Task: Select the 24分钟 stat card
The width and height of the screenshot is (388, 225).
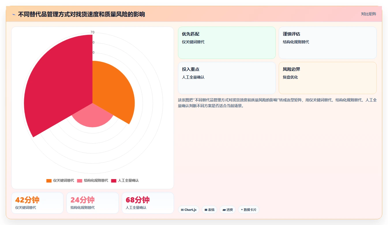Action: click(x=93, y=203)
